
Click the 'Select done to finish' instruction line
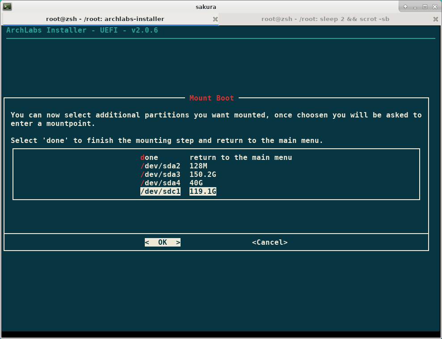tap(167, 140)
